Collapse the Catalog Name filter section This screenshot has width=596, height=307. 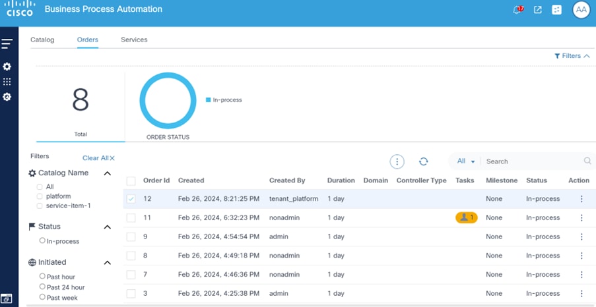108,173
